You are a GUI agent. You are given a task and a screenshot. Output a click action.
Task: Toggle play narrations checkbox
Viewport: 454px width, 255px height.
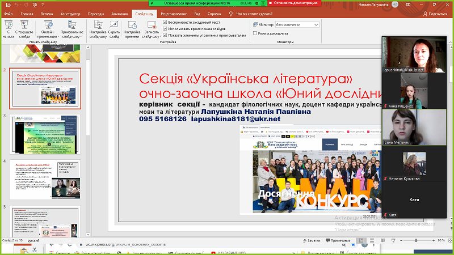click(x=165, y=22)
